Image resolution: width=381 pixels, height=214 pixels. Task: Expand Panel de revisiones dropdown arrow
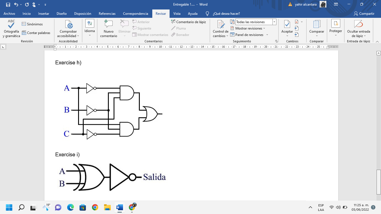[x=267, y=35]
